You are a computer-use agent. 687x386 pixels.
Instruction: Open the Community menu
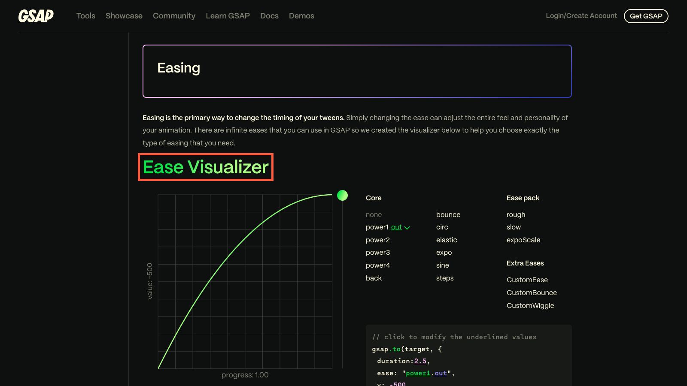tap(174, 16)
